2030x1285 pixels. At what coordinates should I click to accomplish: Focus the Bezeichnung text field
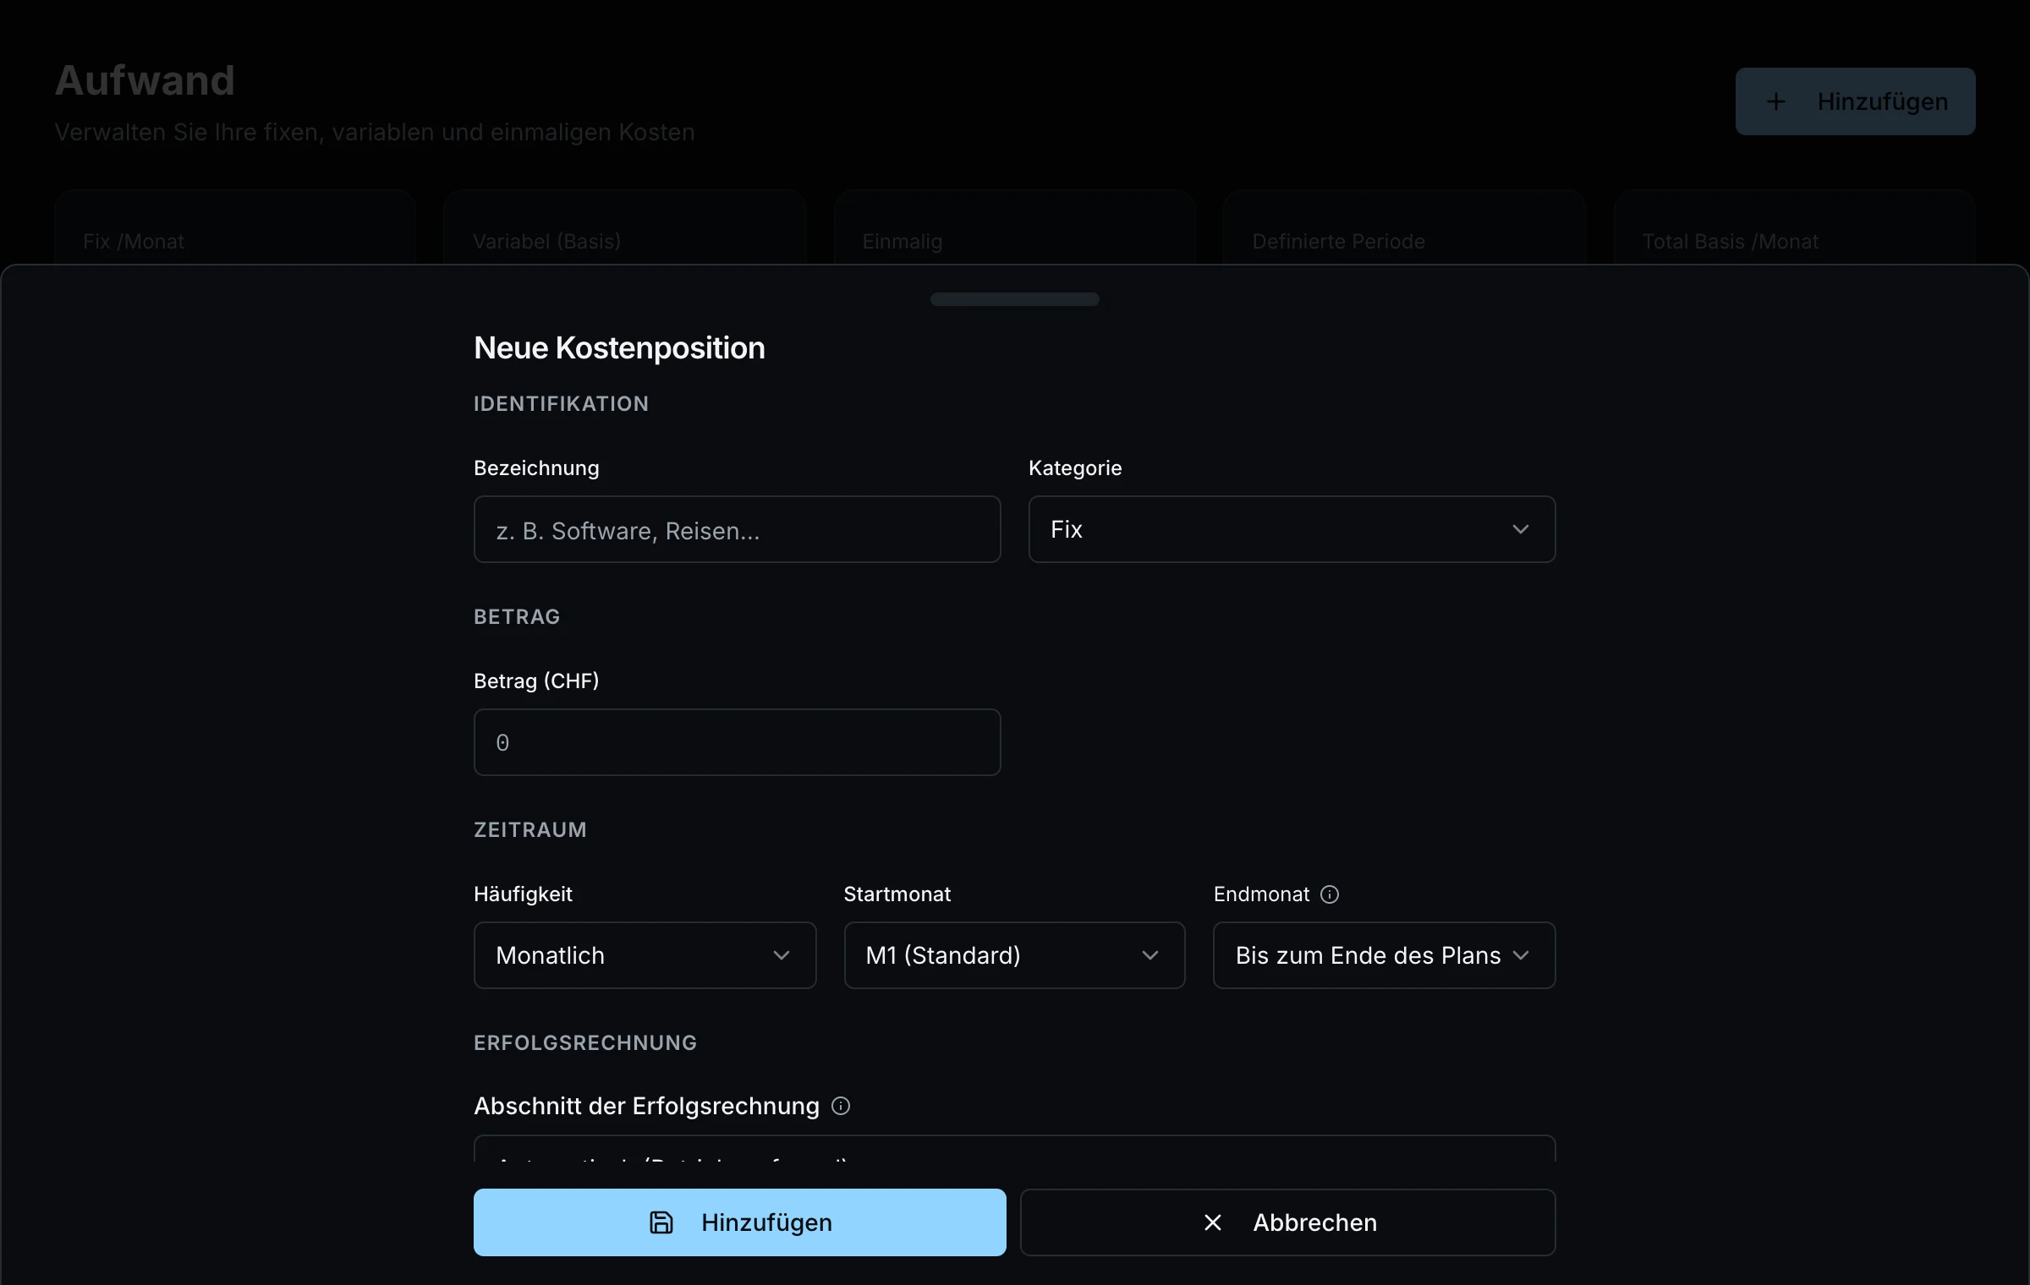click(x=737, y=529)
